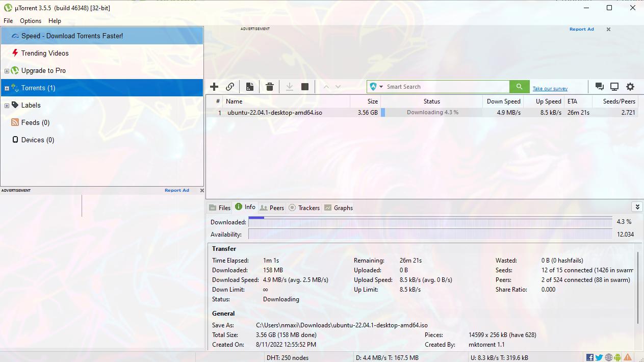This screenshot has height=362, width=644.
Task: Click the Android icon in status bar
Action: [617, 357]
